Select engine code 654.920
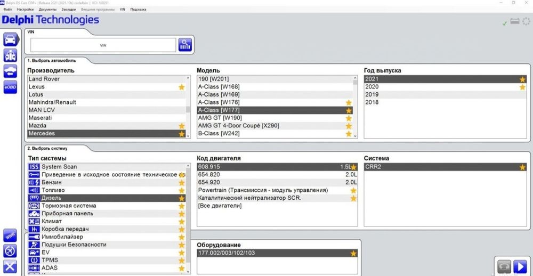Image resolution: width=533 pixels, height=276 pixels. [277, 183]
